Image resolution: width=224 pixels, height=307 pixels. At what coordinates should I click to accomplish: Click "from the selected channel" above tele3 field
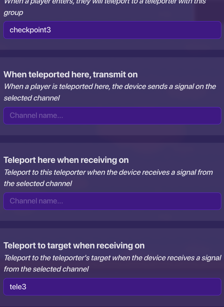[46, 269]
